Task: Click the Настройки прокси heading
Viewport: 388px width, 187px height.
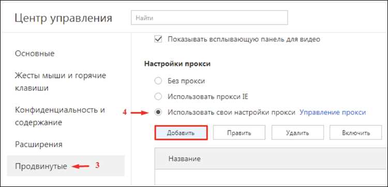Action: pyautogui.click(x=177, y=64)
